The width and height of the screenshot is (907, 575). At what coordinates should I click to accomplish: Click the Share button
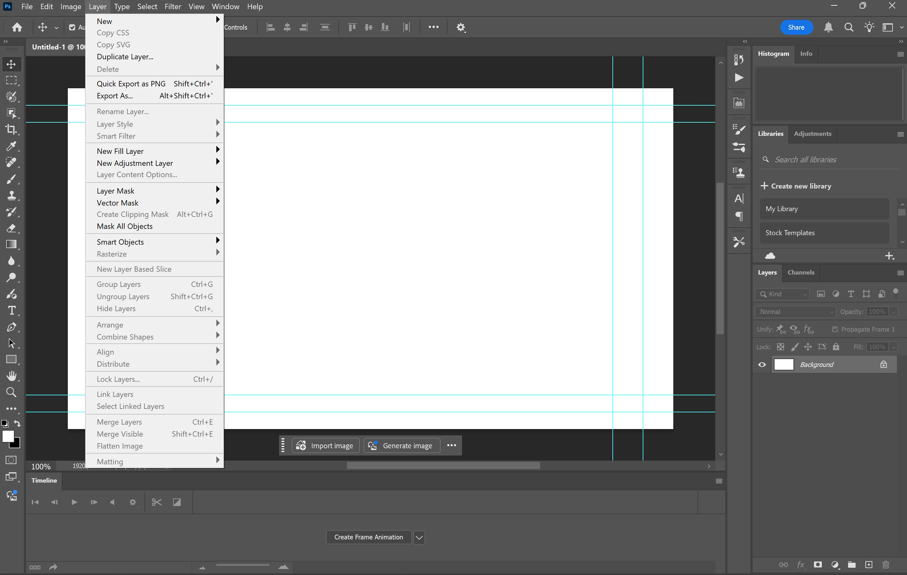[796, 27]
